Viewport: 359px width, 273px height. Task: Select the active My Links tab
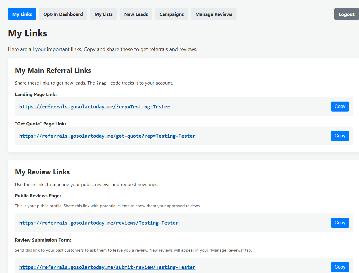pyautogui.click(x=22, y=14)
